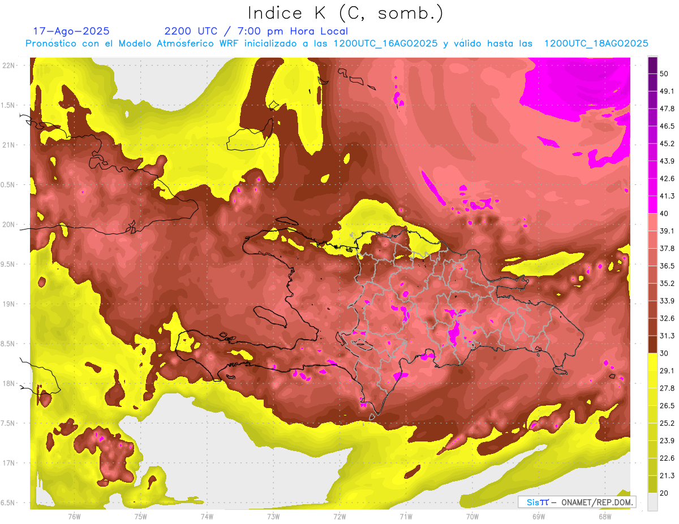The height and width of the screenshot is (524, 679).
Task: Click the "70W" longitude label
Action: coord(472,516)
